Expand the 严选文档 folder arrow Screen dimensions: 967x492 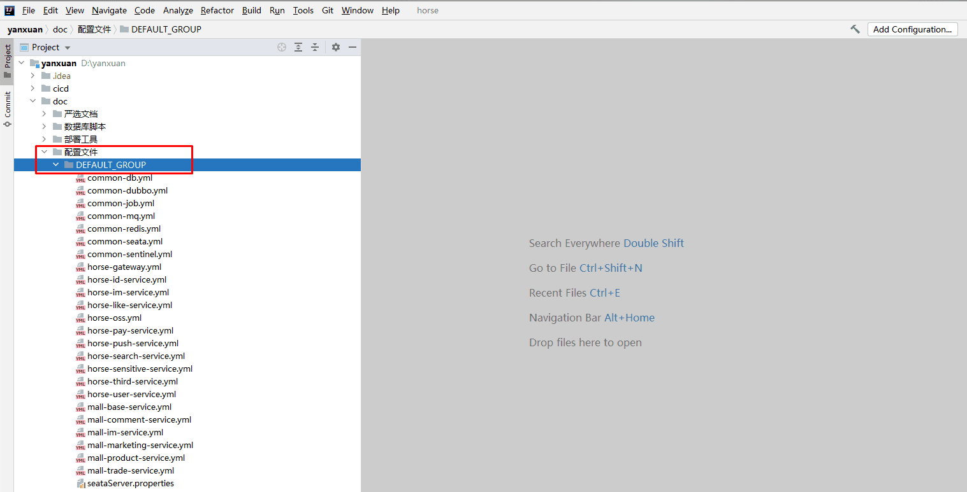click(44, 114)
